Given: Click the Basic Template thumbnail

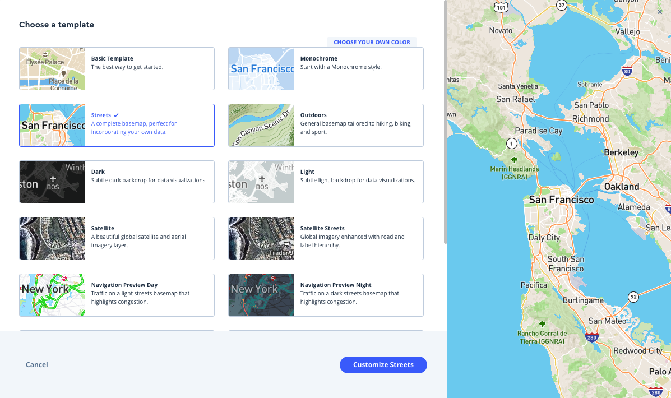Looking at the screenshot, I should point(52,68).
